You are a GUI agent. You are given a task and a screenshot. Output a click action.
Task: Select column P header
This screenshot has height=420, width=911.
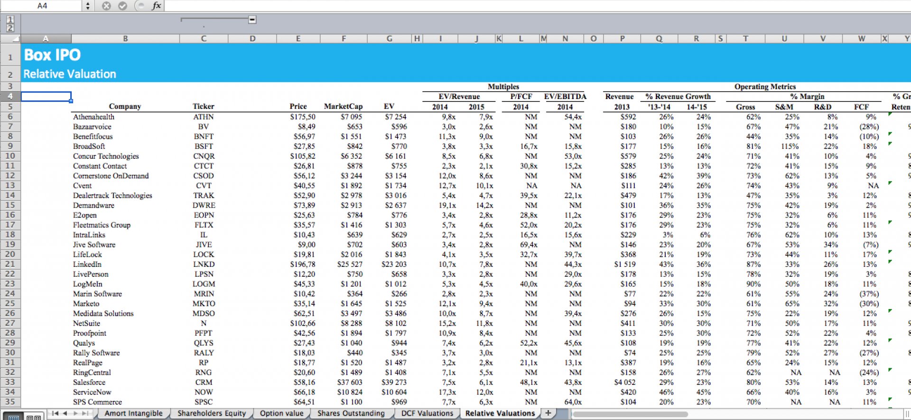click(x=622, y=38)
